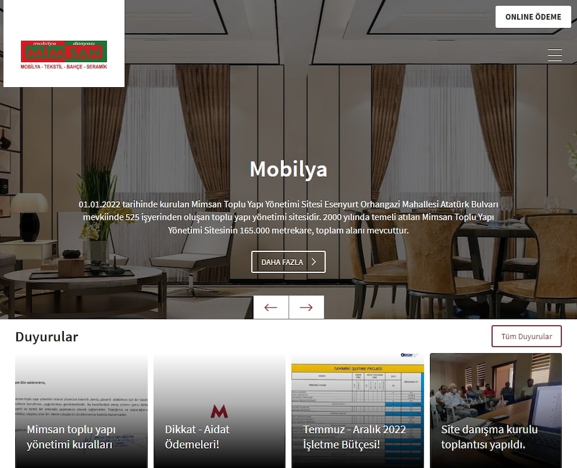View all via Tüm Duyurular button

point(527,336)
